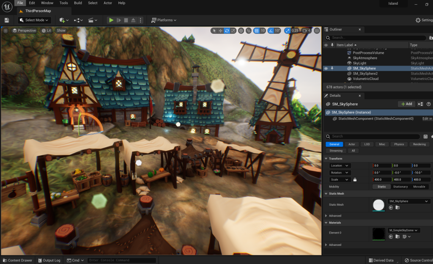
Task: Start Play in Editor with green play button
Action: [111, 20]
